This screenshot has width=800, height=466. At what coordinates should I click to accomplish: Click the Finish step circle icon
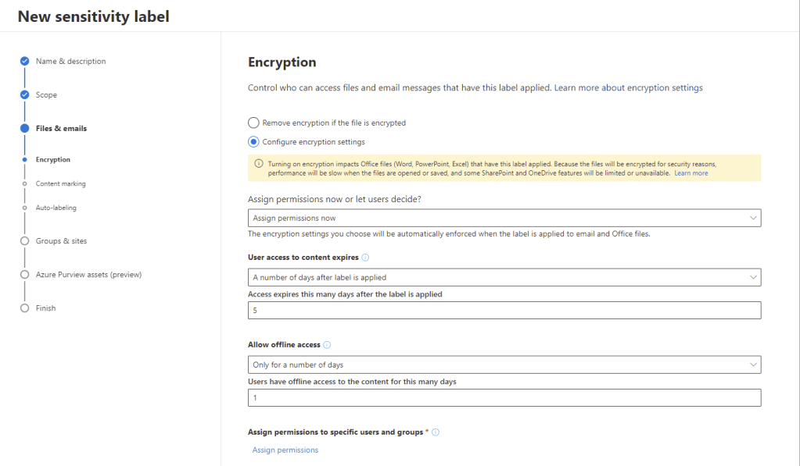click(x=25, y=308)
